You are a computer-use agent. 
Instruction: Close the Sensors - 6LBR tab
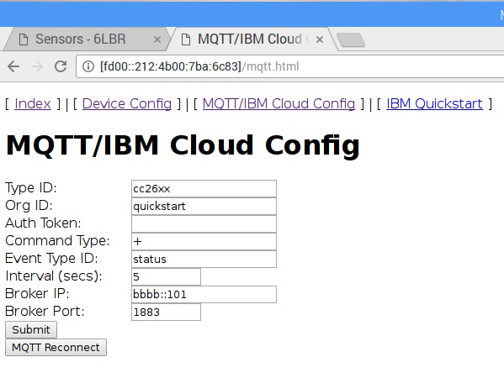tap(157, 39)
